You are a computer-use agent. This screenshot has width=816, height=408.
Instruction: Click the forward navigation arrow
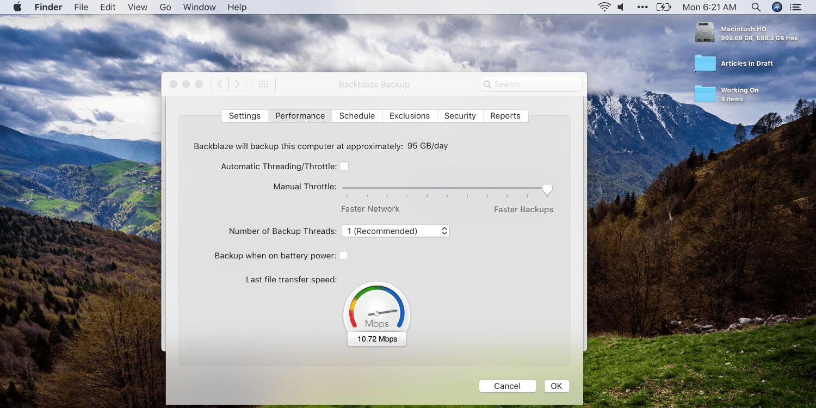(x=238, y=84)
